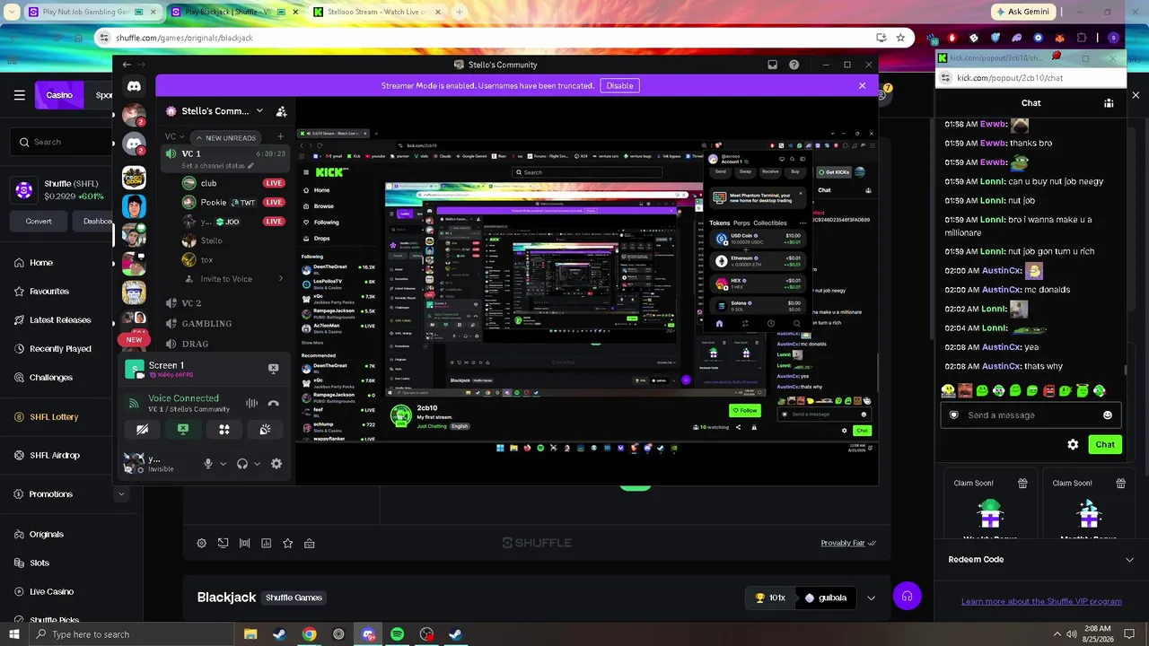Image resolution: width=1149 pixels, height=646 pixels.
Task: Open Discord user settings gear
Action: click(x=276, y=464)
